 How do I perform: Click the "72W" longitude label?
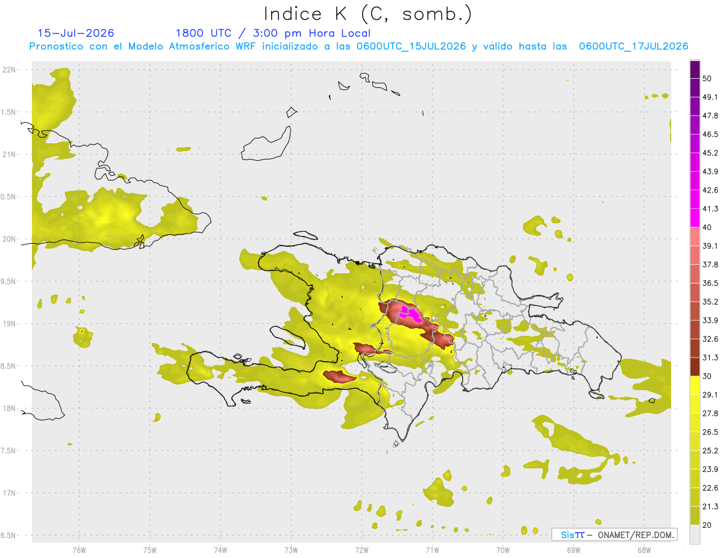361,550
